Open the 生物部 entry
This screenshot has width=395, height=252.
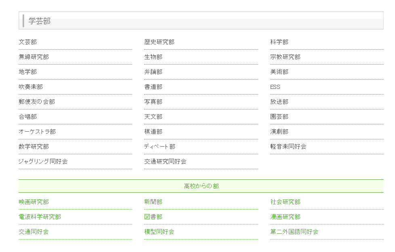[153, 57]
